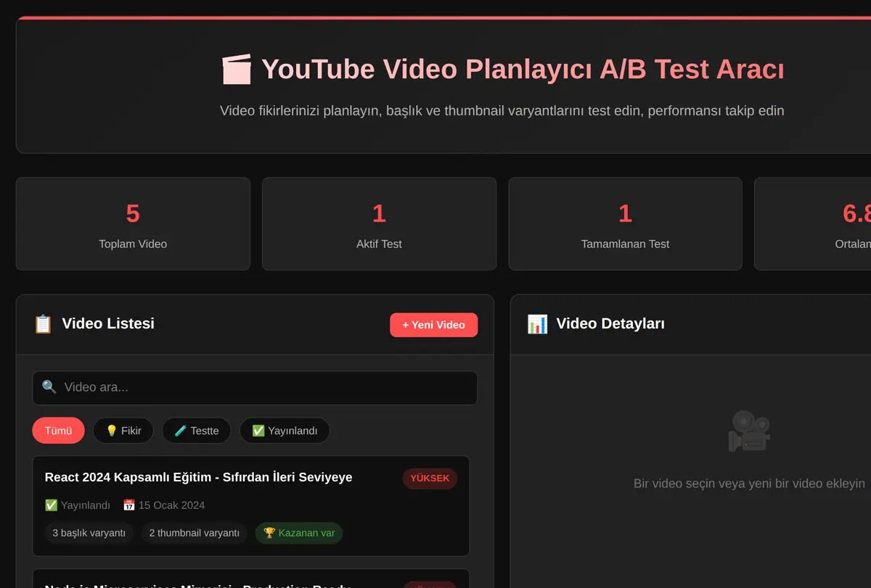Click the header subtitle about Video fikirlerinizi

coord(502,111)
